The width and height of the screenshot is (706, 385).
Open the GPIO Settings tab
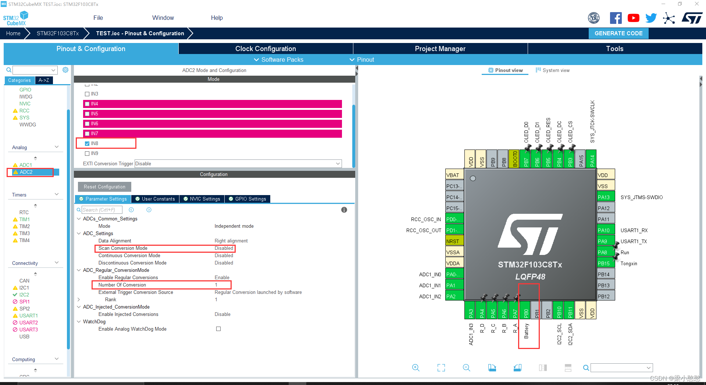click(247, 199)
